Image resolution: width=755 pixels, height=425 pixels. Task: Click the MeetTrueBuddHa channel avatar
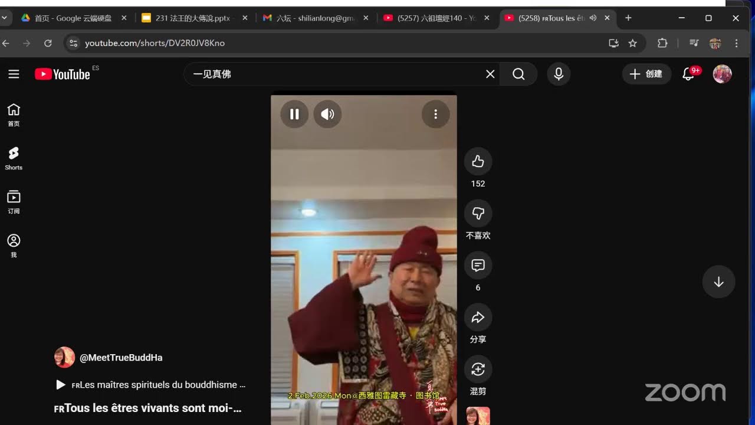64,357
